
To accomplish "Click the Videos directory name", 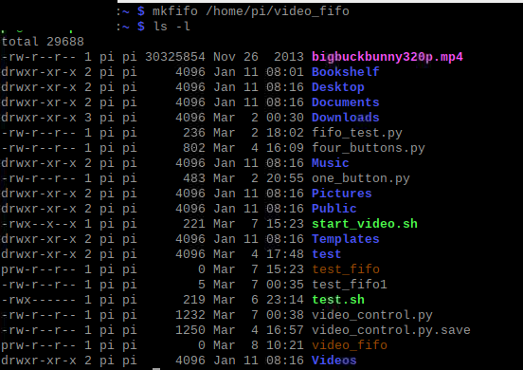I will [334, 361].
